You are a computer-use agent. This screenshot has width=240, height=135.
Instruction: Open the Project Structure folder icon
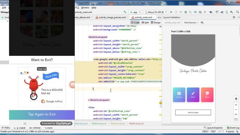211,12
